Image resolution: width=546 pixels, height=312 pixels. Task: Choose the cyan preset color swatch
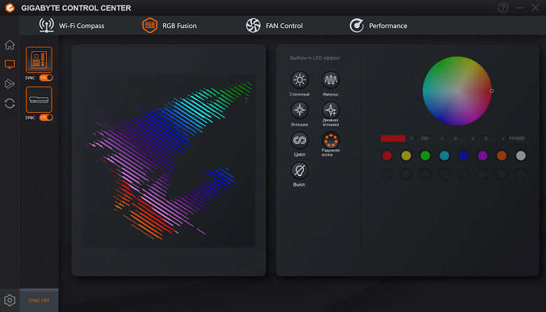point(444,156)
